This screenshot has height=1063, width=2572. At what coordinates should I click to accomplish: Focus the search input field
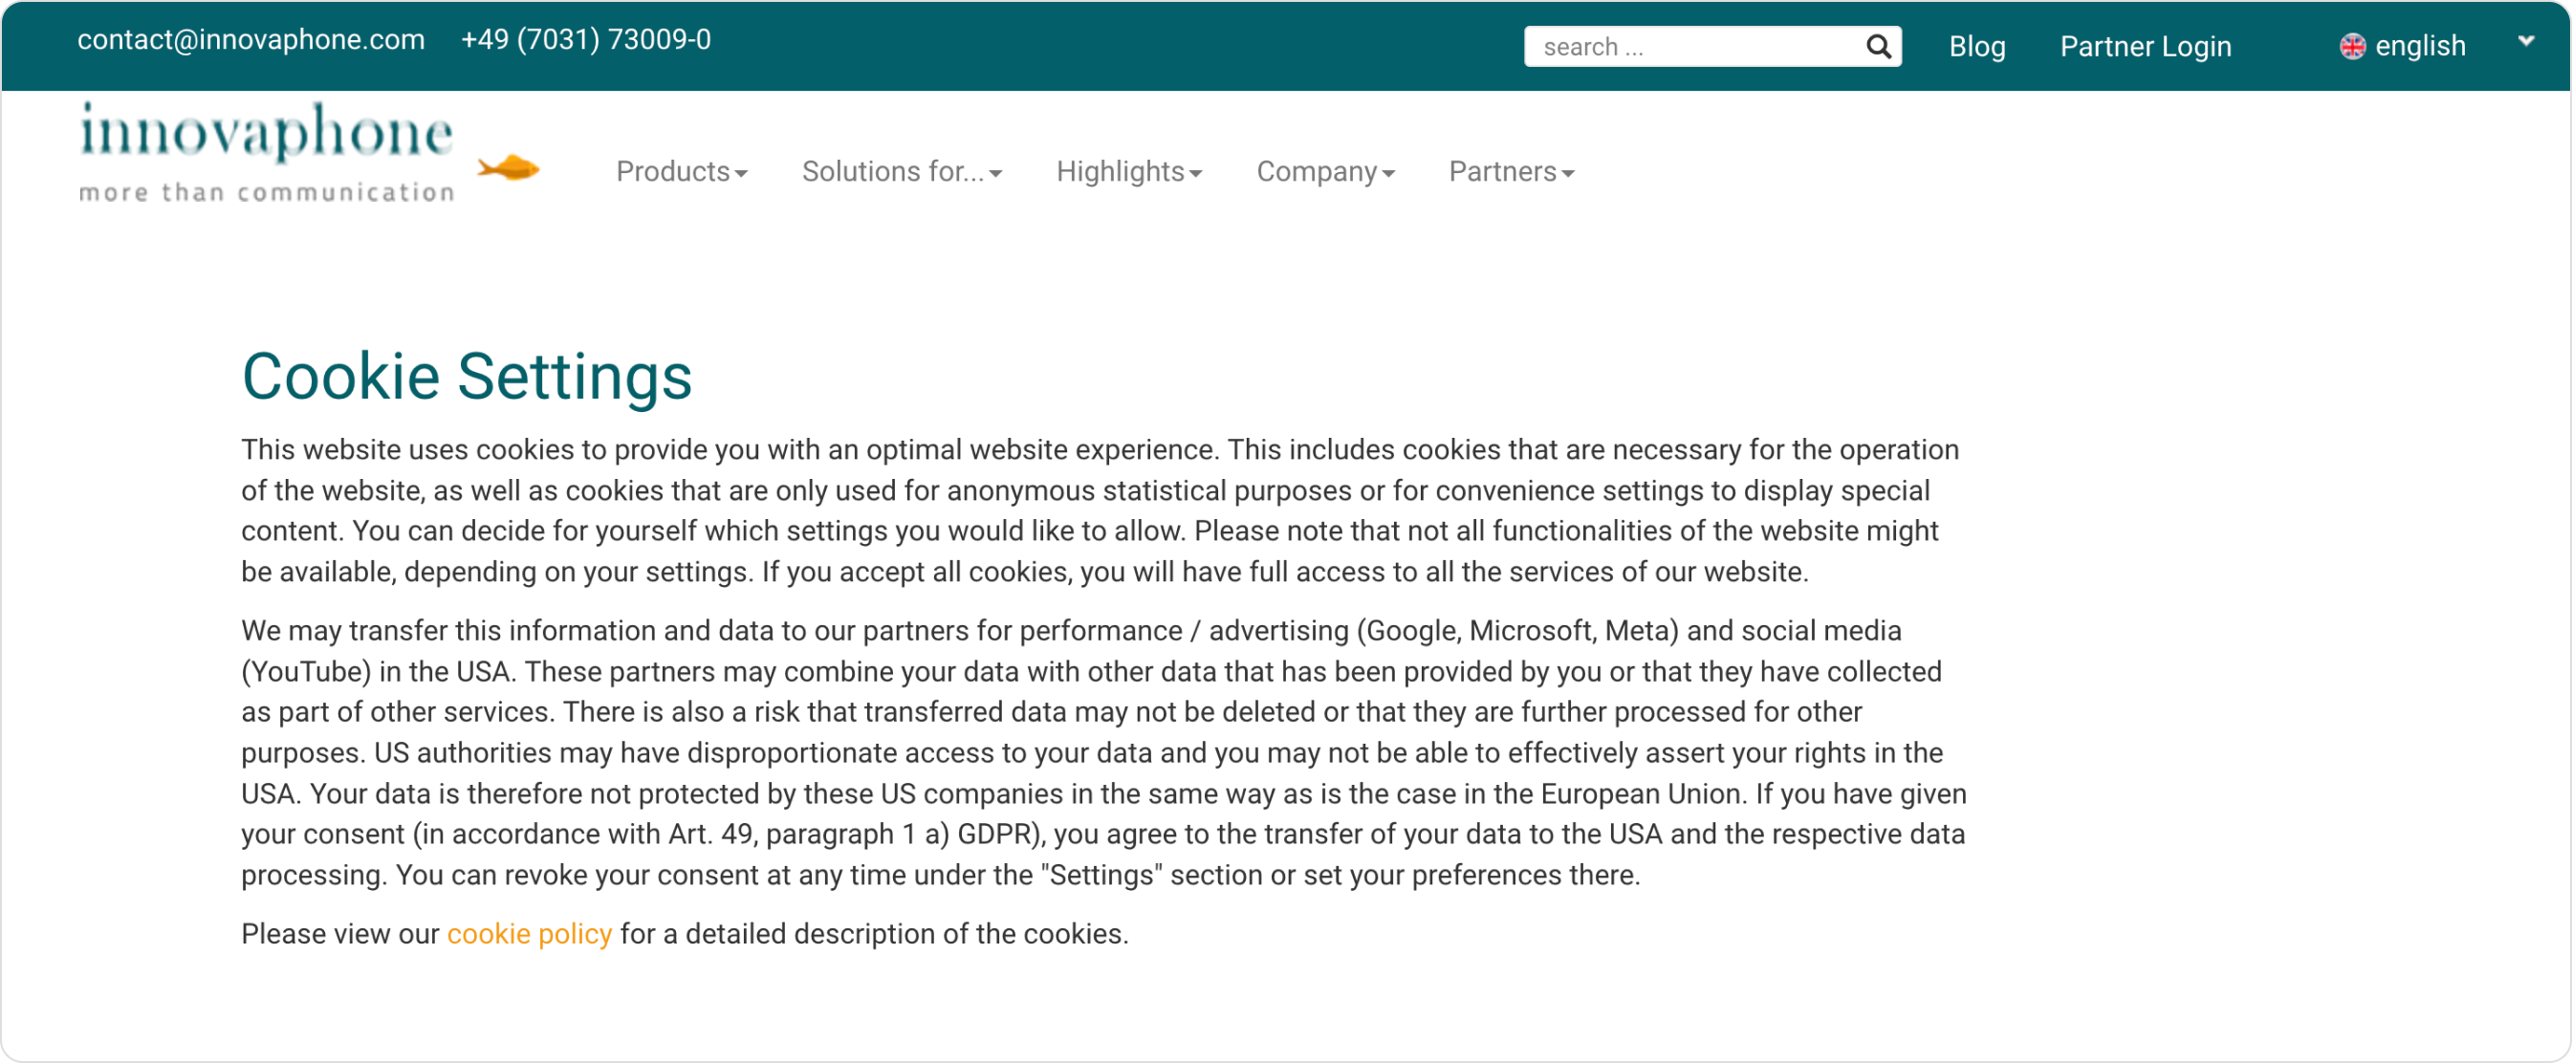click(1697, 47)
